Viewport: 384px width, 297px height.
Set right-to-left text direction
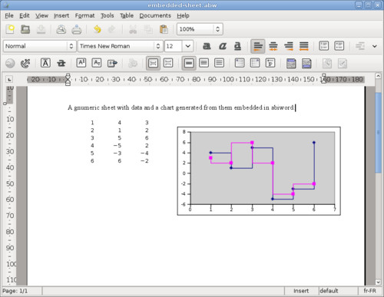point(255,63)
